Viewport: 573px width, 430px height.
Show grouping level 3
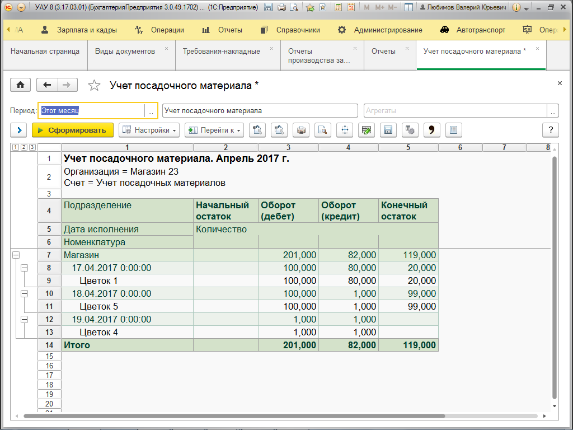pyautogui.click(x=32, y=147)
